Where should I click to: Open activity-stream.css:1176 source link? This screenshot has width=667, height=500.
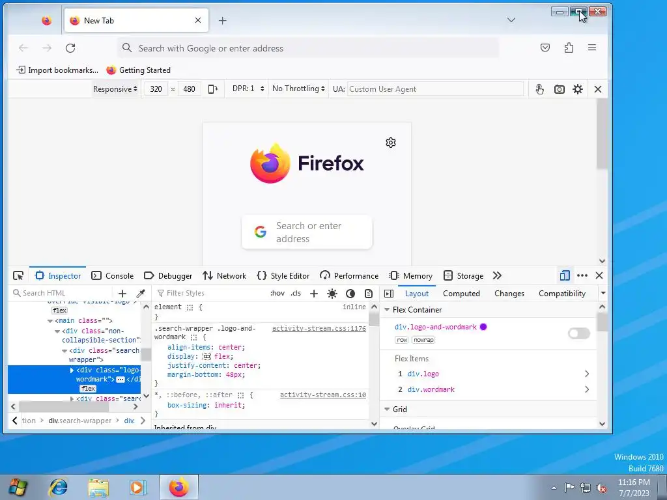[x=319, y=328]
